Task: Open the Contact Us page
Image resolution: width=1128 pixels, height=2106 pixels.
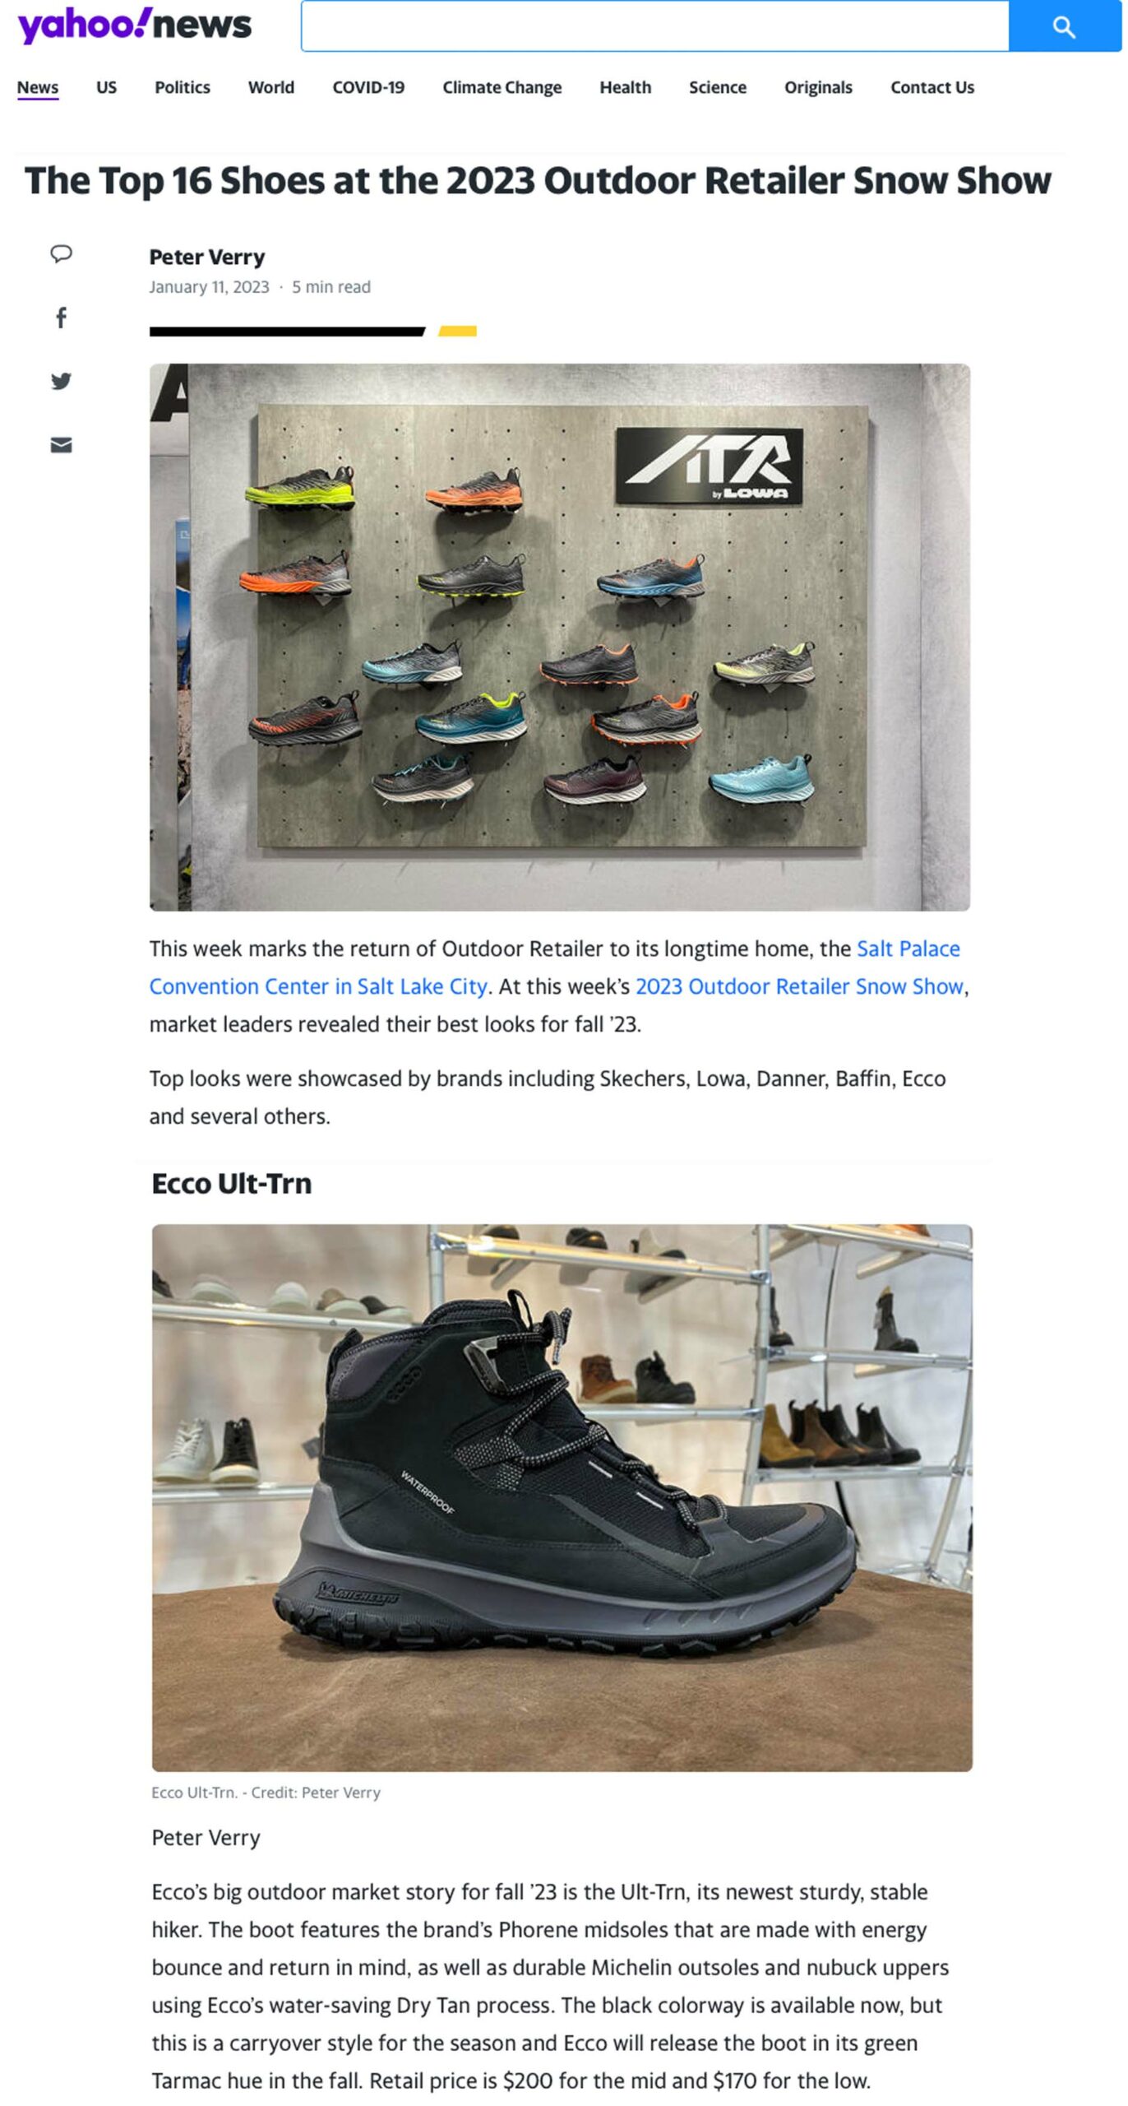Action: click(932, 87)
